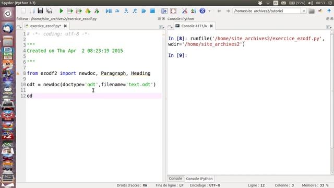Click the working directory path field

coord(267,11)
